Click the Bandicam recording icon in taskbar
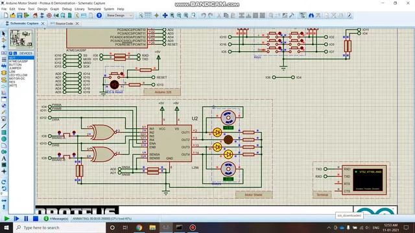Screen dimensions: 415x233 point(193,227)
